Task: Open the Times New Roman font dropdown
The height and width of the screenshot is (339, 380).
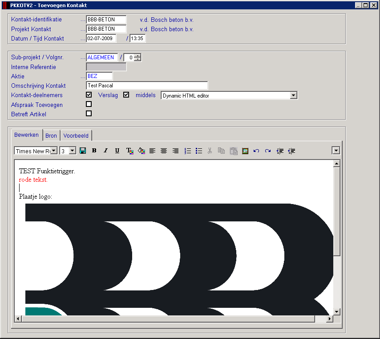Action: click(54, 151)
